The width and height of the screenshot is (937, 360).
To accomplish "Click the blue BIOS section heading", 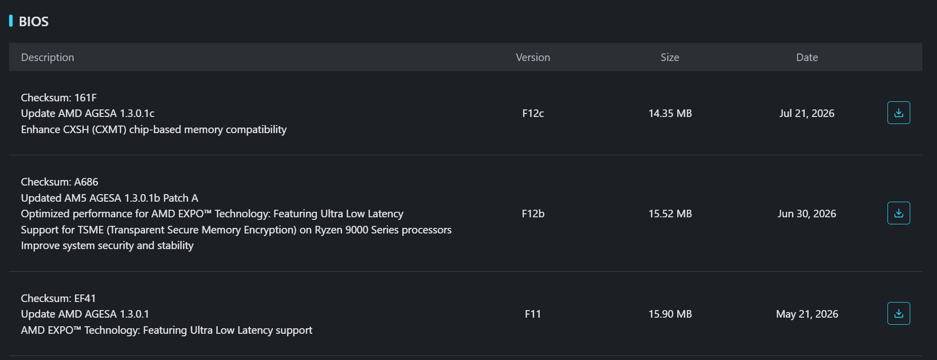I will tap(33, 22).
